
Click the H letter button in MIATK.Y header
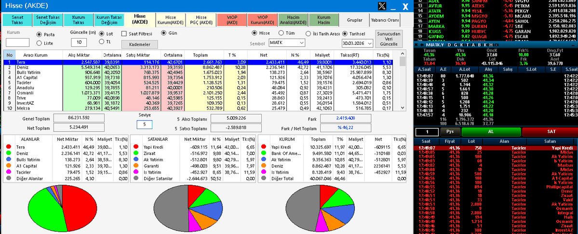tap(491, 44)
